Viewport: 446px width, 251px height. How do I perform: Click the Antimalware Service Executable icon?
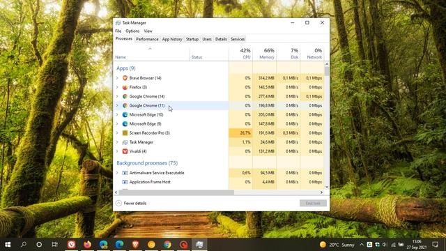(125, 173)
